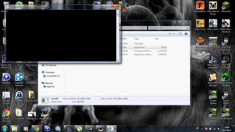Launch KeePass desktop icon
235x132 pixels.
pos(19,96)
